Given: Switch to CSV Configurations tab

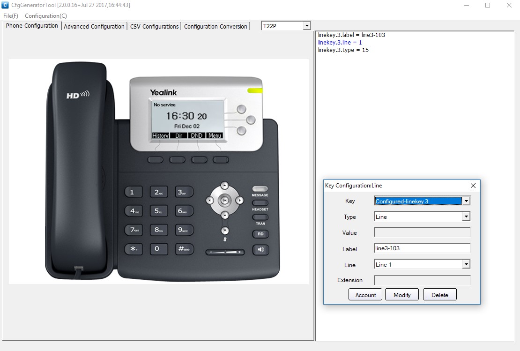Looking at the screenshot, I should click(154, 26).
